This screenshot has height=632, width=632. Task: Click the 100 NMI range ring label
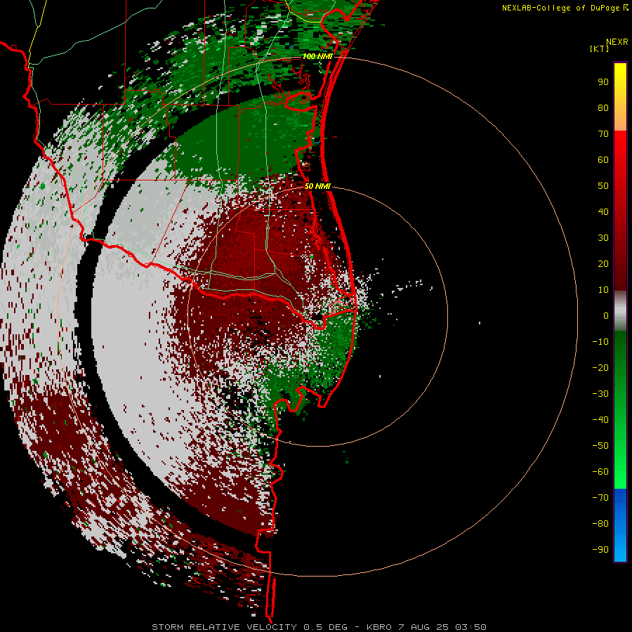tap(317, 56)
